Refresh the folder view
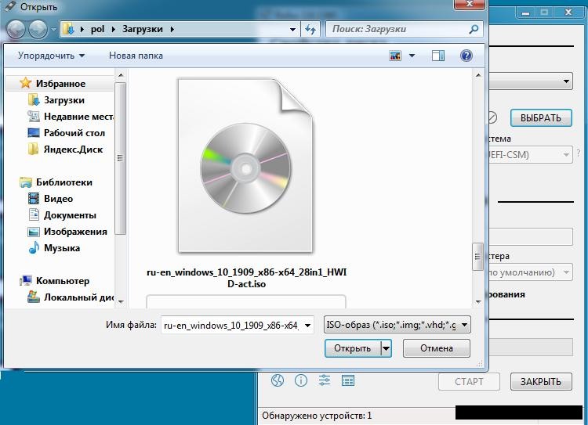This screenshot has width=588, height=425. click(310, 29)
